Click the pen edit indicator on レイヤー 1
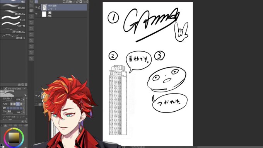 click(39, 7)
